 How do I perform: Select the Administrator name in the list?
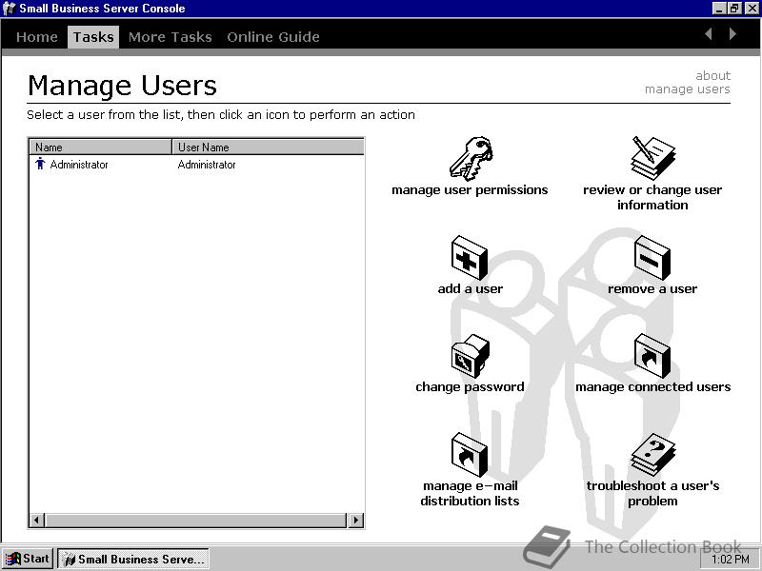coord(79,165)
